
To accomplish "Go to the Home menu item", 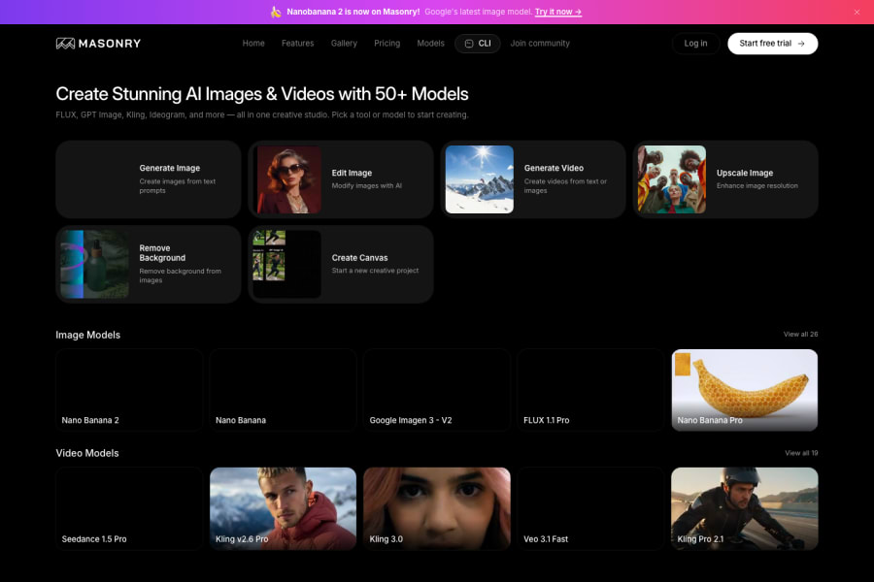I will tap(253, 44).
